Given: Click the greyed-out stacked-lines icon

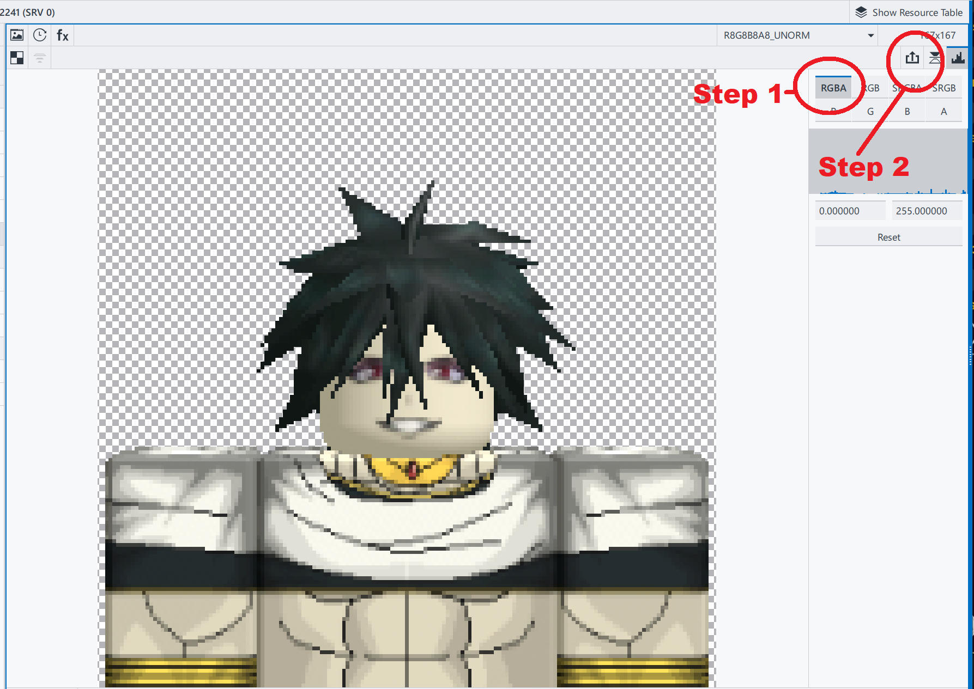Looking at the screenshot, I should (40, 58).
